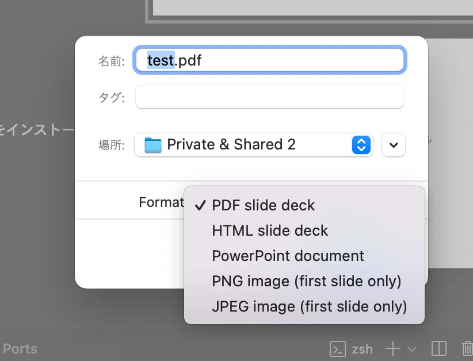
Task: Switch to the Ports panel tab
Action: click(x=20, y=349)
